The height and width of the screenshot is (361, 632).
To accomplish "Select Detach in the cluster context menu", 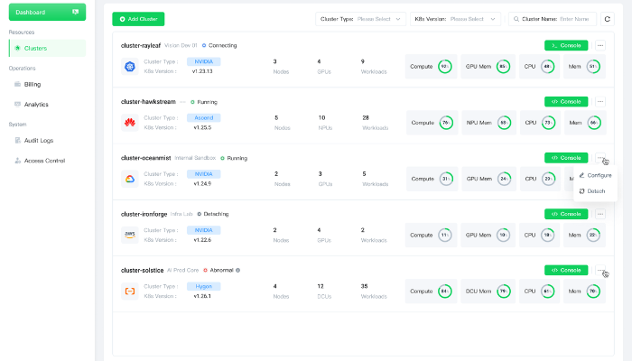I will click(595, 191).
